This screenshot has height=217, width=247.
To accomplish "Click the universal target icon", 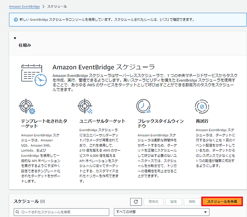I will pyautogui.click(x=85, y=106).
